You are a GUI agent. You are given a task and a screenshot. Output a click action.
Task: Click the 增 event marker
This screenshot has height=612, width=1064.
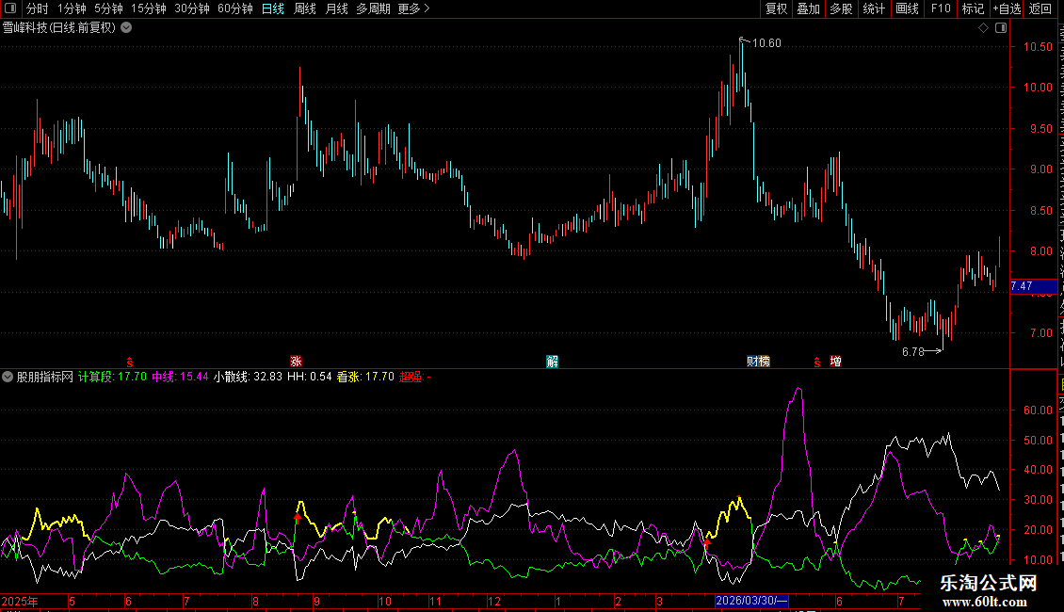point(835,362)
